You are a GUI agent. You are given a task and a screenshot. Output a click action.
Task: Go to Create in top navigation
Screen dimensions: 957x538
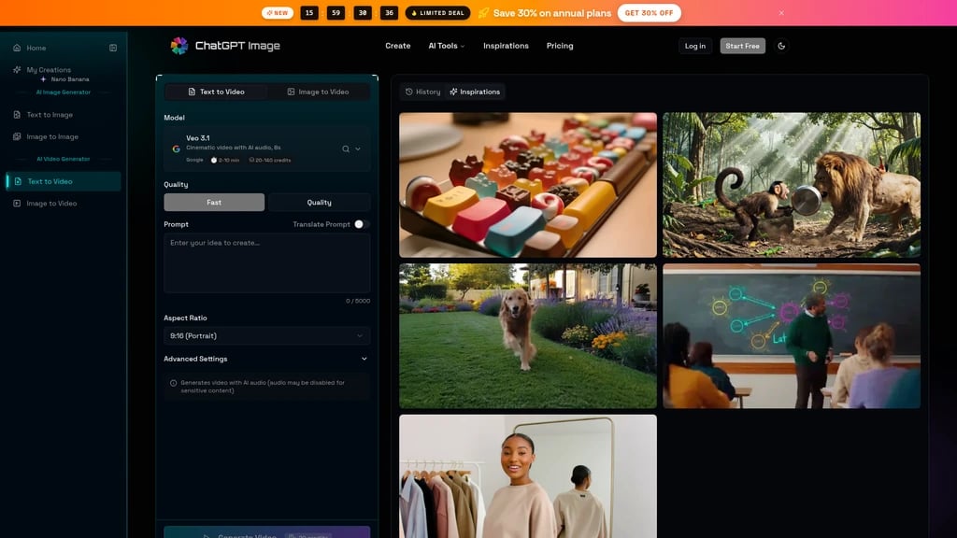[x=398, y=46]
